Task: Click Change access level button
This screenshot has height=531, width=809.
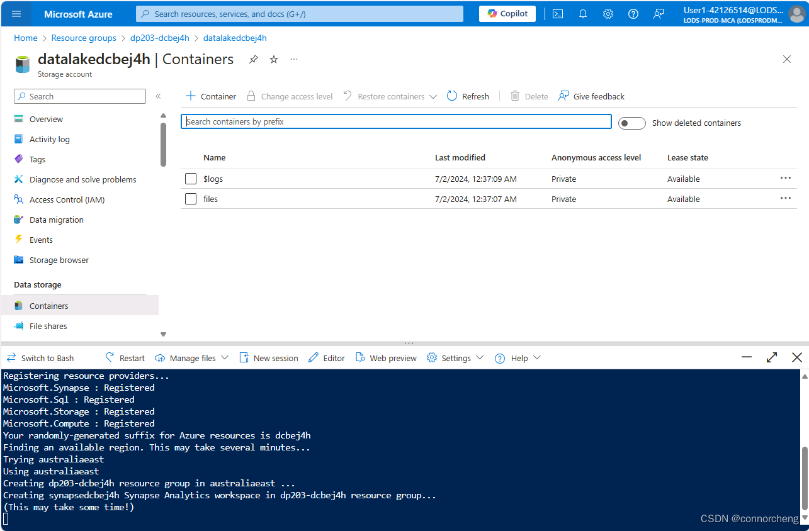Action: click(x=290, y=96)
